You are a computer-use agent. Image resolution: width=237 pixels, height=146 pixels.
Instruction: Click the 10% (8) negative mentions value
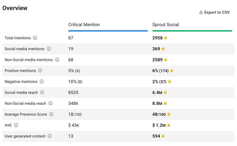point(75,82)
